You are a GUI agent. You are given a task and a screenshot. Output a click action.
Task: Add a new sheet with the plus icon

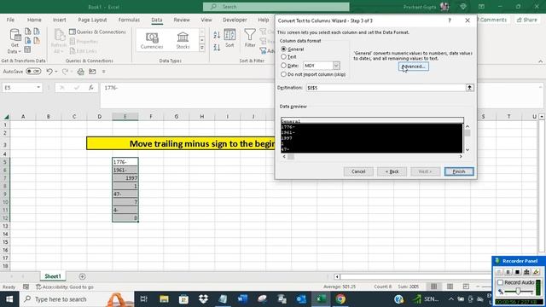82,276
